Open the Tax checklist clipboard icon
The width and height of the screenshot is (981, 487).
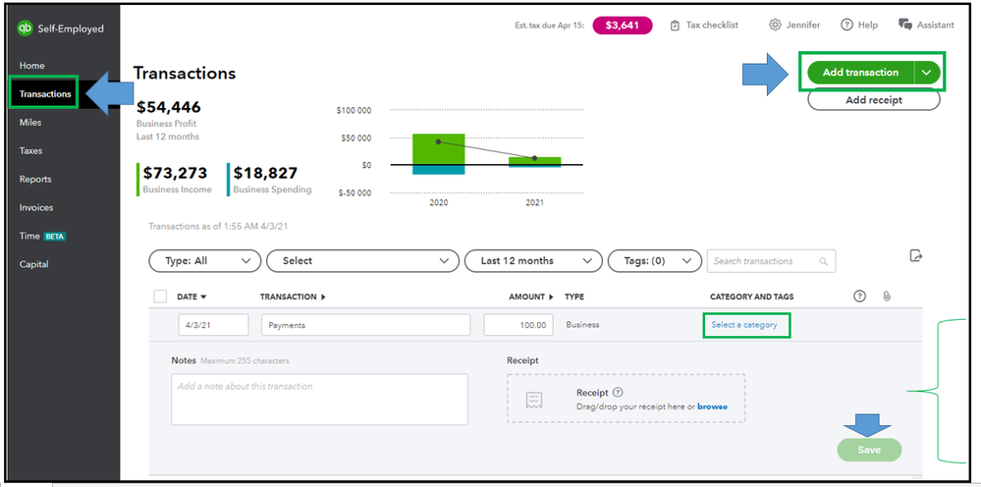(x=675, y=26)
